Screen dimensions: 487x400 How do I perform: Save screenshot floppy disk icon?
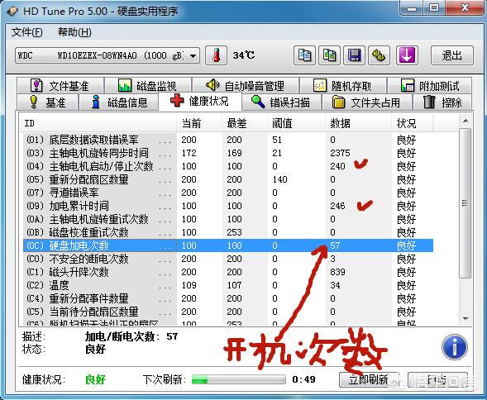355,55
